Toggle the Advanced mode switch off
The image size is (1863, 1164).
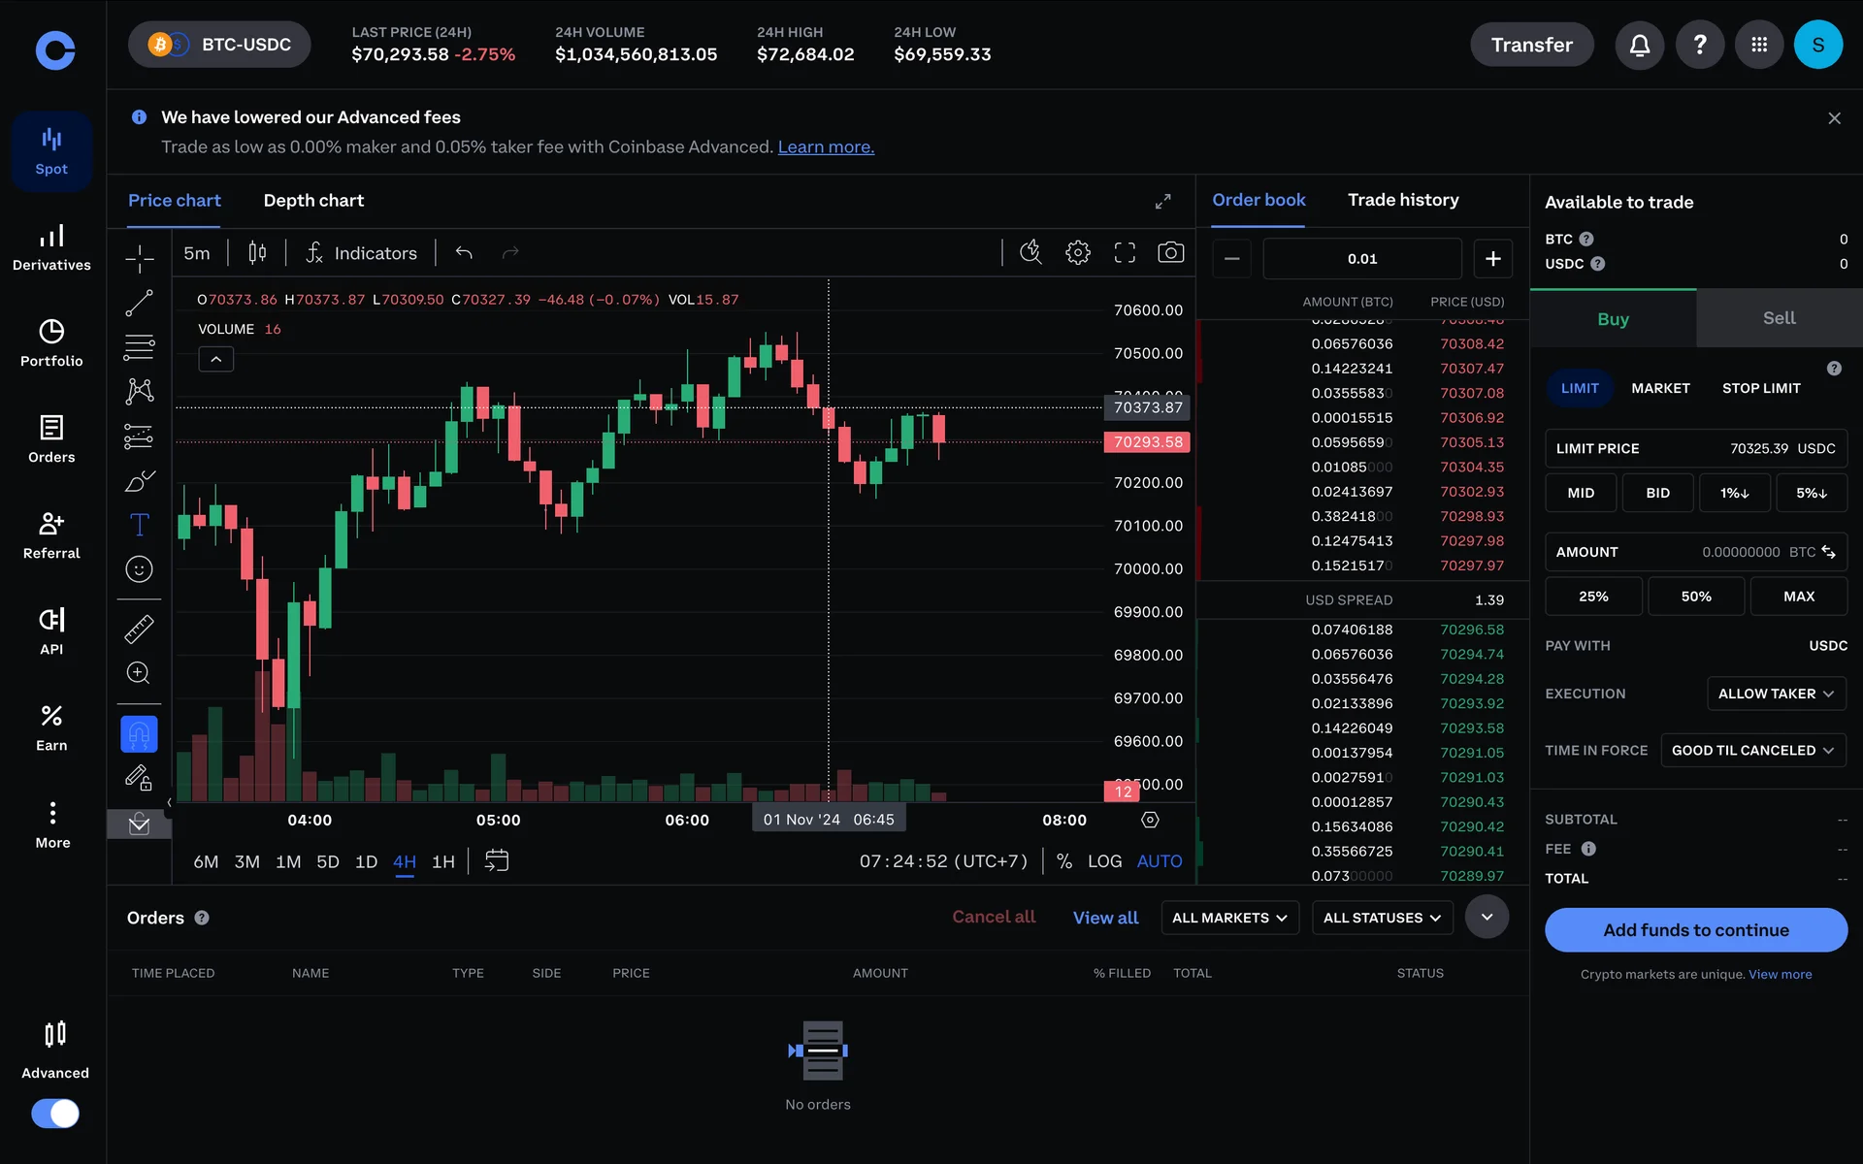(x=55, y=1113)
